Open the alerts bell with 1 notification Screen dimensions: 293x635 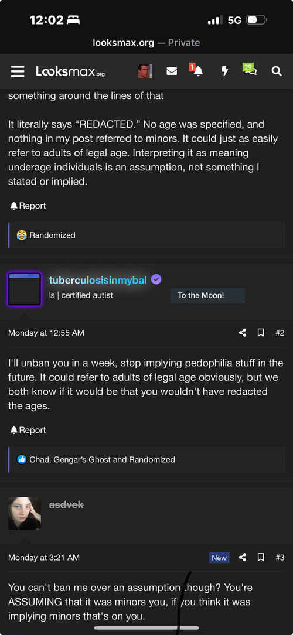196,70
